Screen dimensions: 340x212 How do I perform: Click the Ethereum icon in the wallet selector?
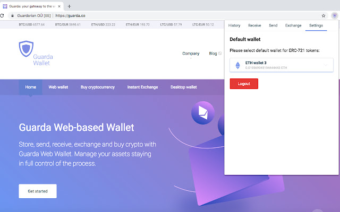coord(237,65)
